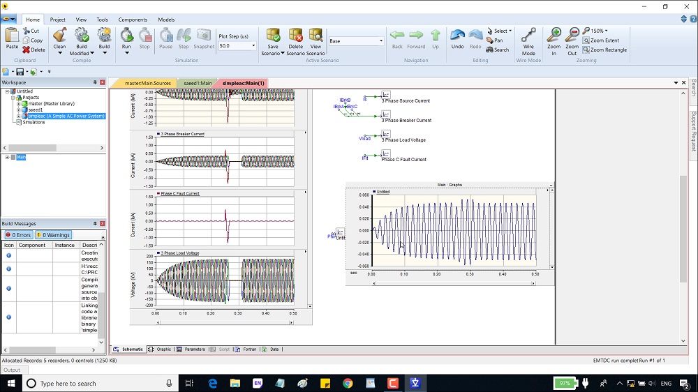Navigate Forward with the green arrow
The height and width of the screenshot is (392, 698).
[416, 35]
